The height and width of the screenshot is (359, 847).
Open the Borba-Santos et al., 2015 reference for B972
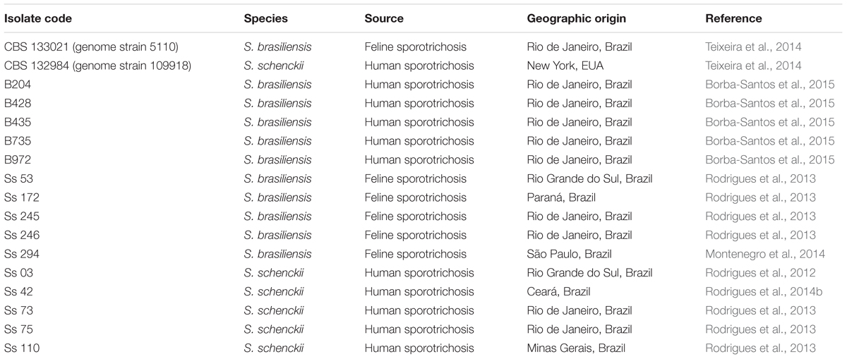pyautogui.click(x=769, y=160)
